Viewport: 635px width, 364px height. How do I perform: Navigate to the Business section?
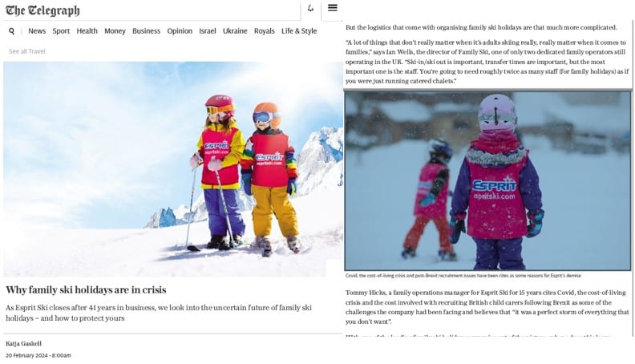point(146,31)
